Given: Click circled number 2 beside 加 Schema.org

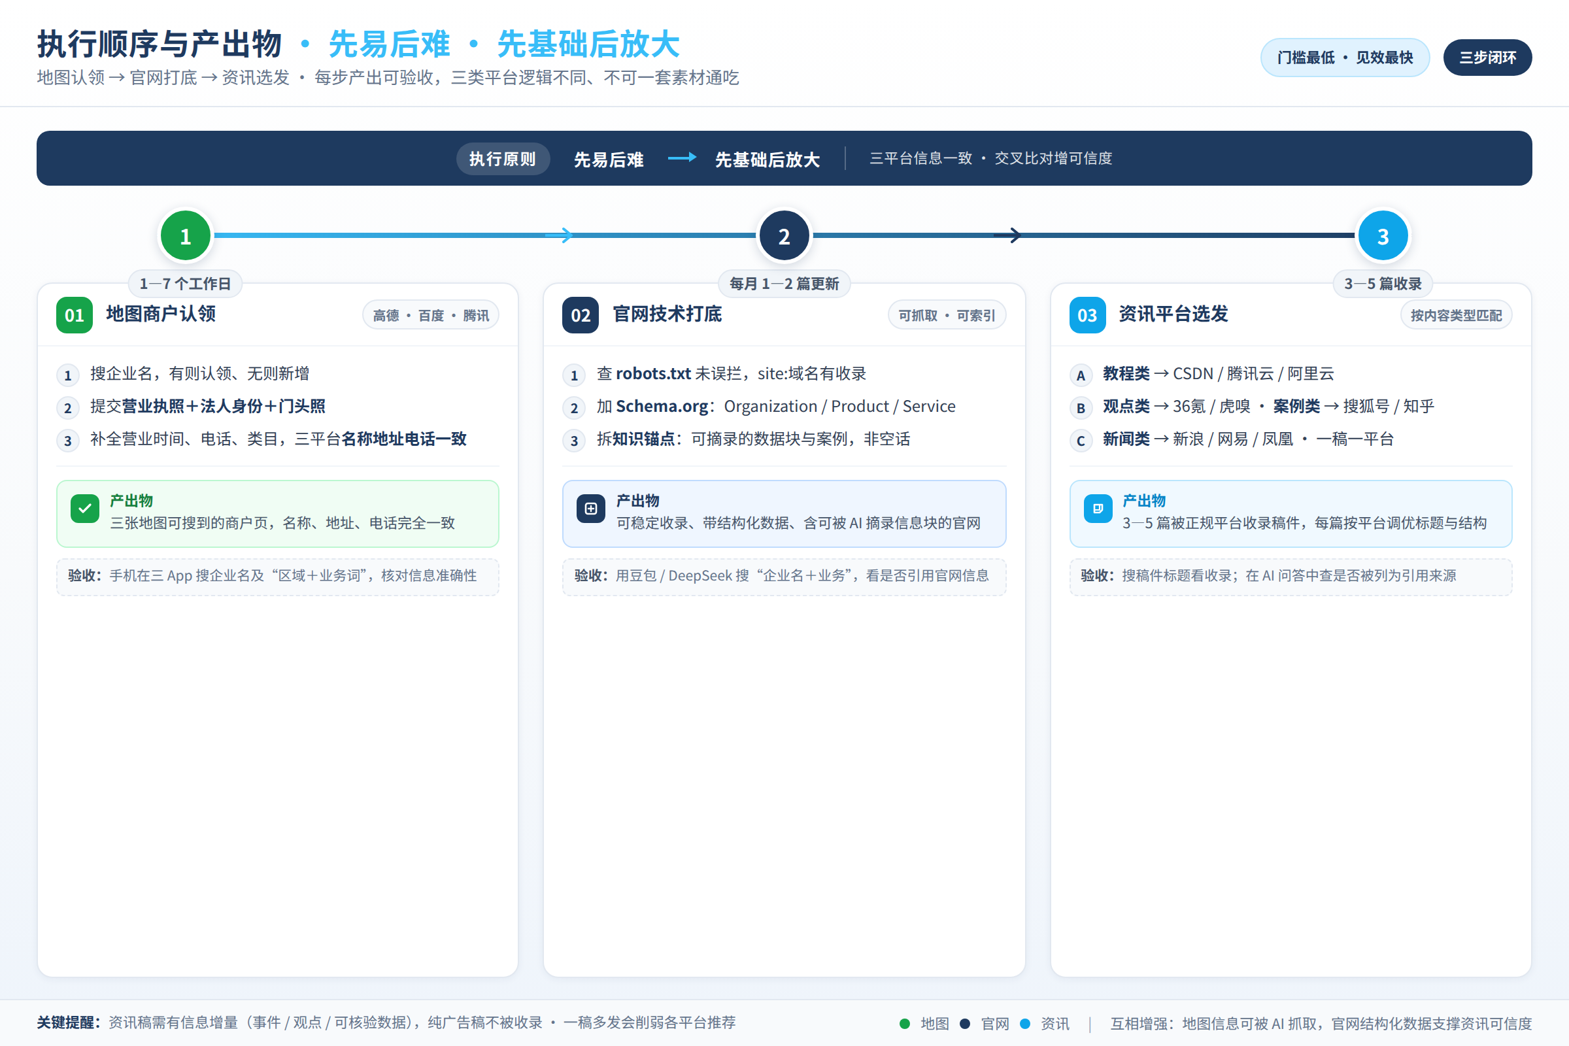Looking at the screenshot, I should 575,407.
